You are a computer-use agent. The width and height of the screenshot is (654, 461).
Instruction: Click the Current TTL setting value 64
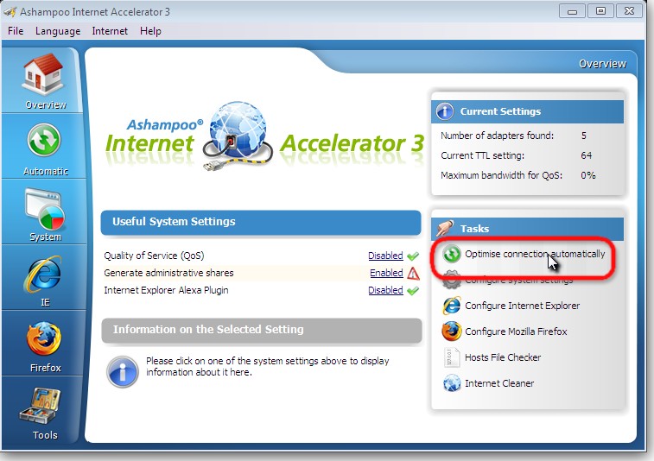click(x=586, y=155)
